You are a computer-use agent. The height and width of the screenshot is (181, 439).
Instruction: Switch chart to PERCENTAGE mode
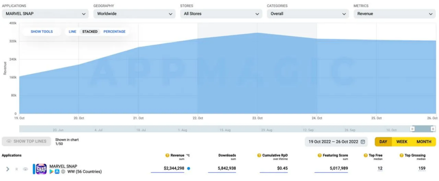114,32
